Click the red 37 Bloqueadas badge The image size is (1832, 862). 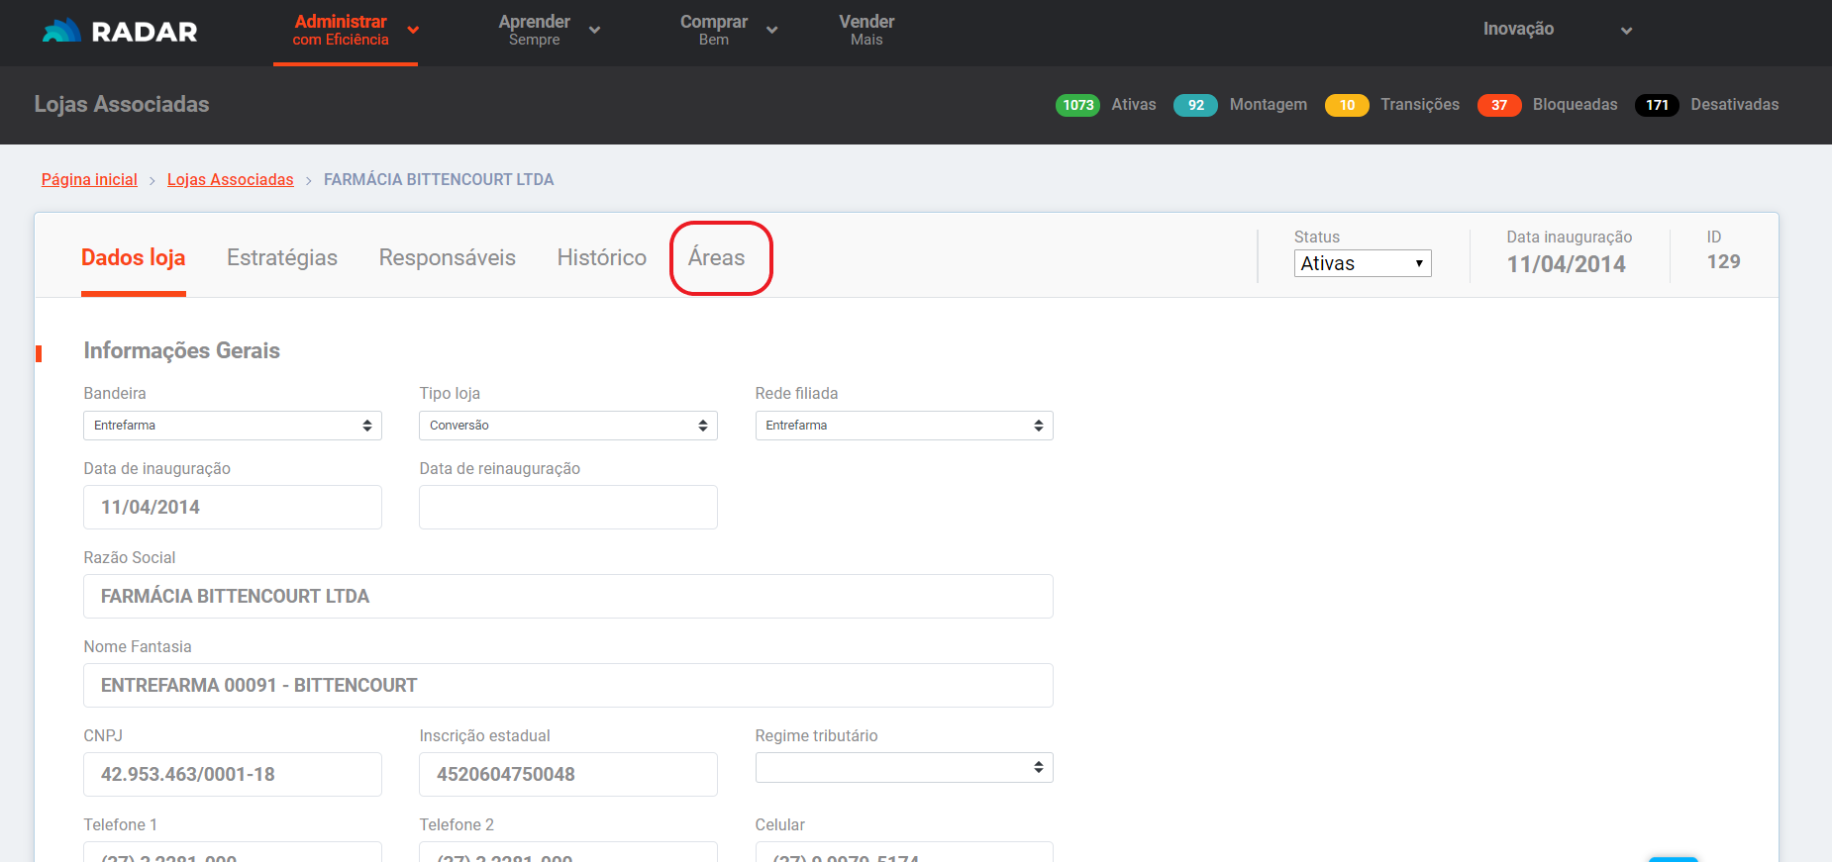1498,105
